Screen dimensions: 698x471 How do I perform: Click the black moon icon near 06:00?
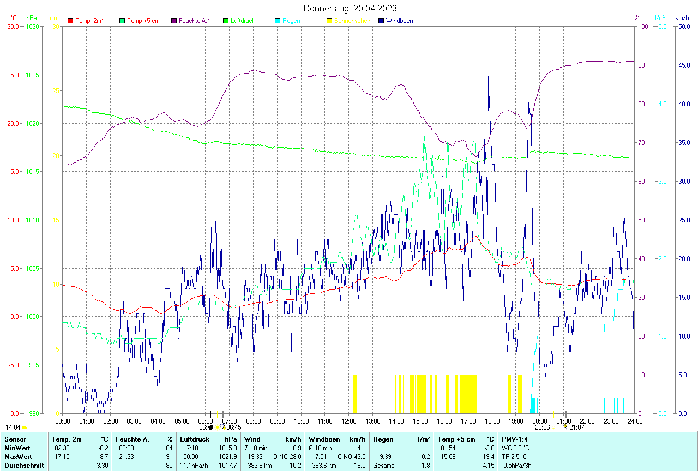coord(211,427)
